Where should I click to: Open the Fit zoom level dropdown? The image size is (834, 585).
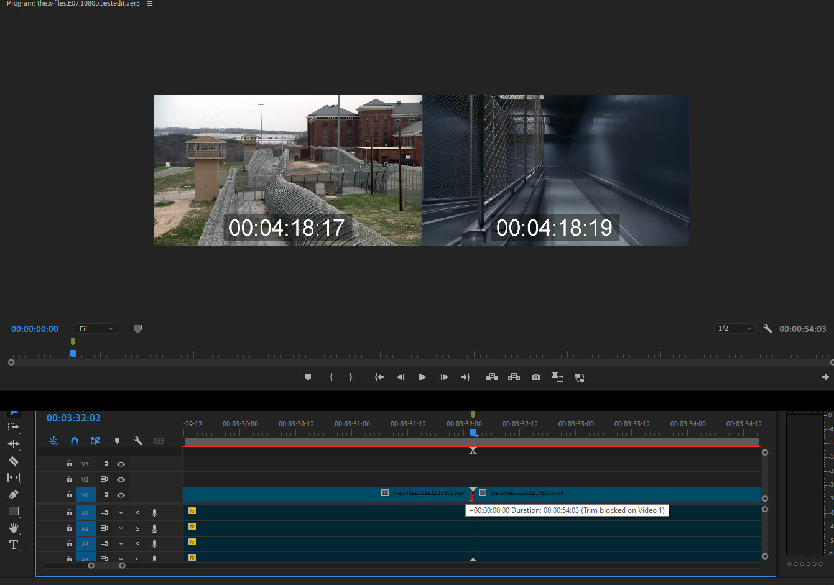pos(96,328)
